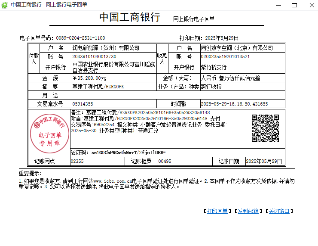Click payee name 同创数字空间（北京）有限公司
318x246 pixels.
237,48
